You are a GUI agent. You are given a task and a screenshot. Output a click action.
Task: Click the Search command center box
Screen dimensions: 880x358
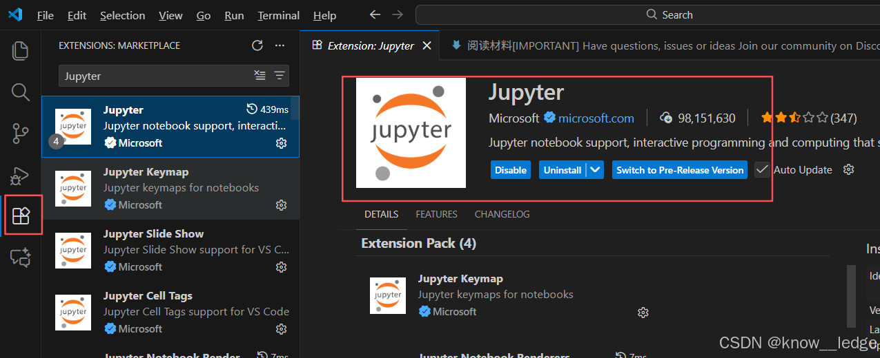tap(648, 14)
